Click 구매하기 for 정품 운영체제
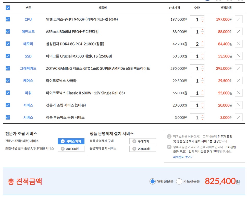This screenshot has height=197, width=247. (x=143, y=141)
